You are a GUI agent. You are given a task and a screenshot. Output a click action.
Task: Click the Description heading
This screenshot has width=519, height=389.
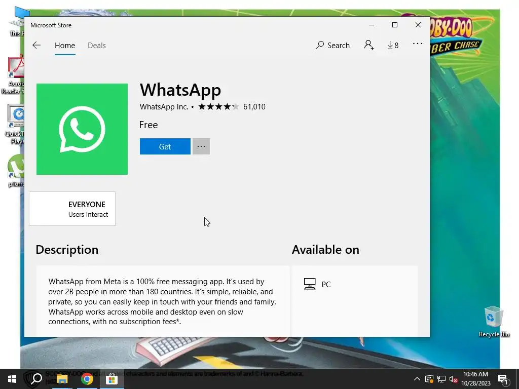click(67, 250)
